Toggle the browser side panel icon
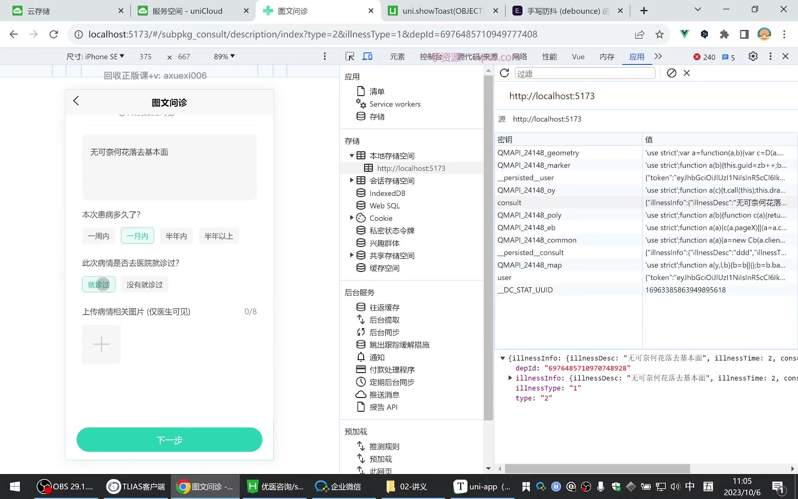 (744, 34)
